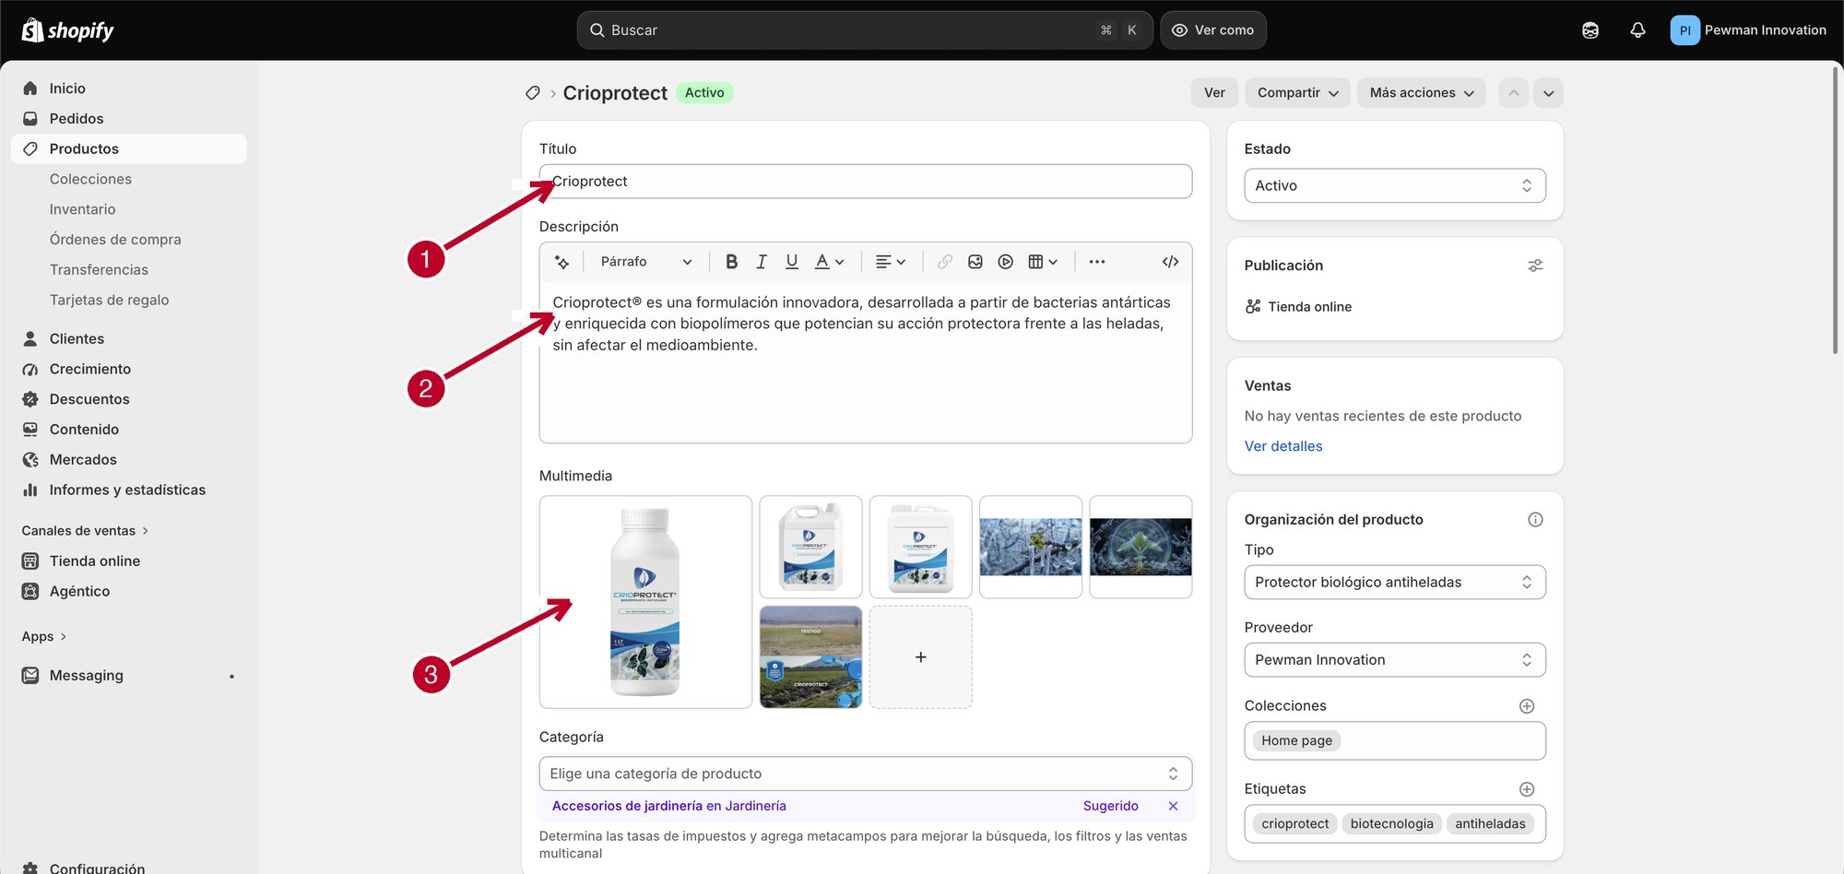The height and width of the screenshot is (874, 1844).
Task: Open Pewman Innovation account menu
Action: click(1748, 30)
